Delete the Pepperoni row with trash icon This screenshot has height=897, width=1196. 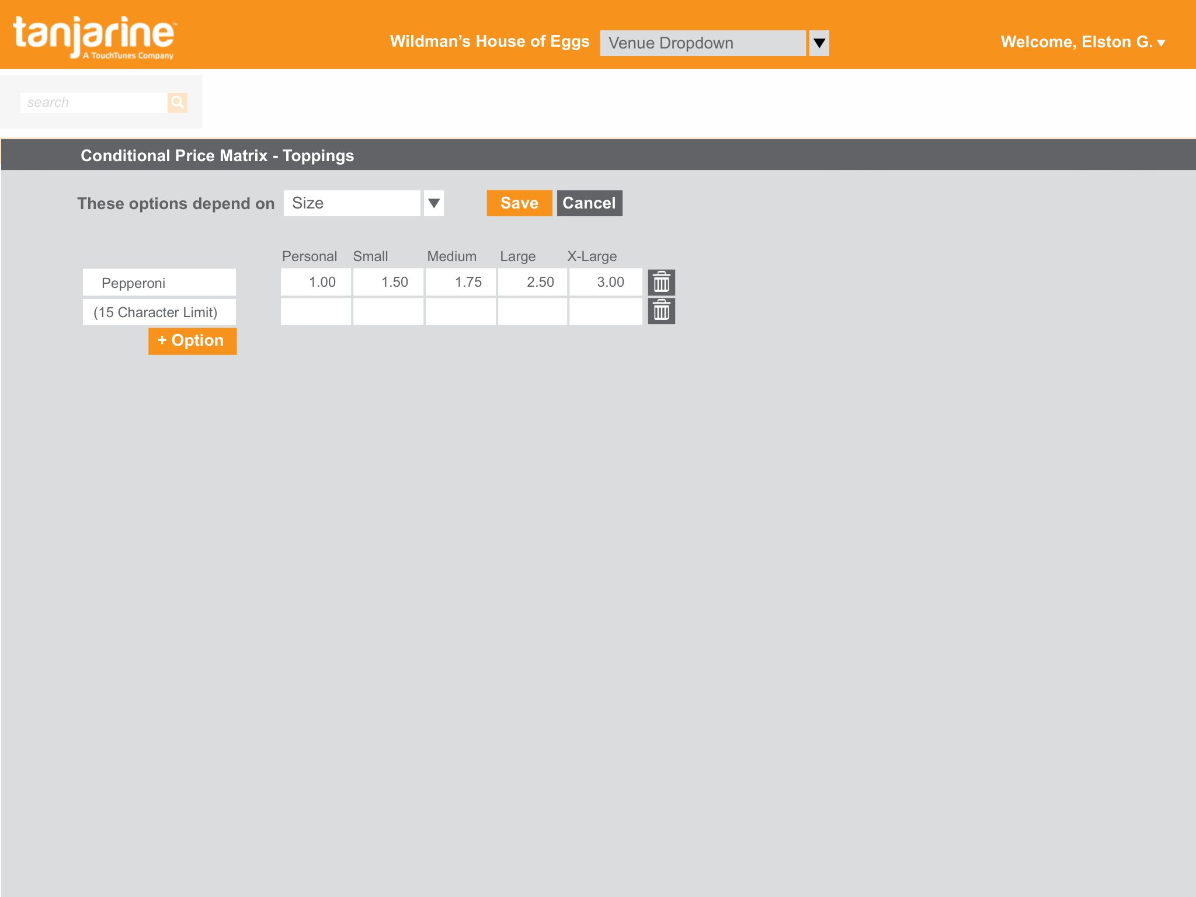point(662,283)
